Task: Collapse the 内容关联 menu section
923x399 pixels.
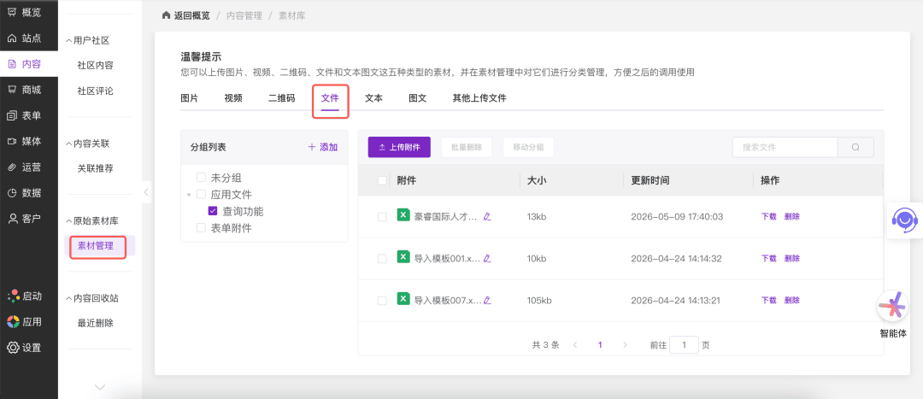Action: (x=68, y=144)
